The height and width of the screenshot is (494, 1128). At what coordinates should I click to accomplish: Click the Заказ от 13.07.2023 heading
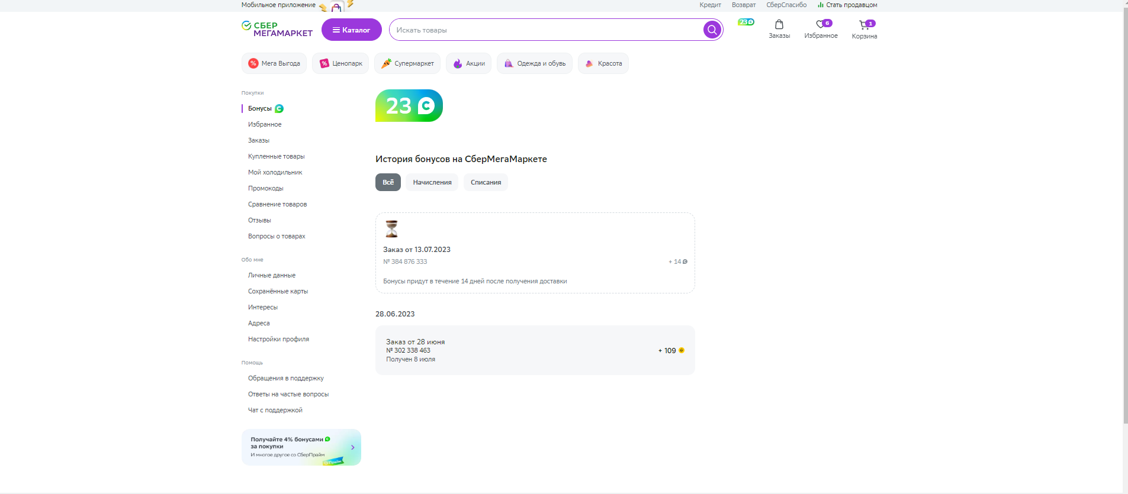(x=417, y=250)
